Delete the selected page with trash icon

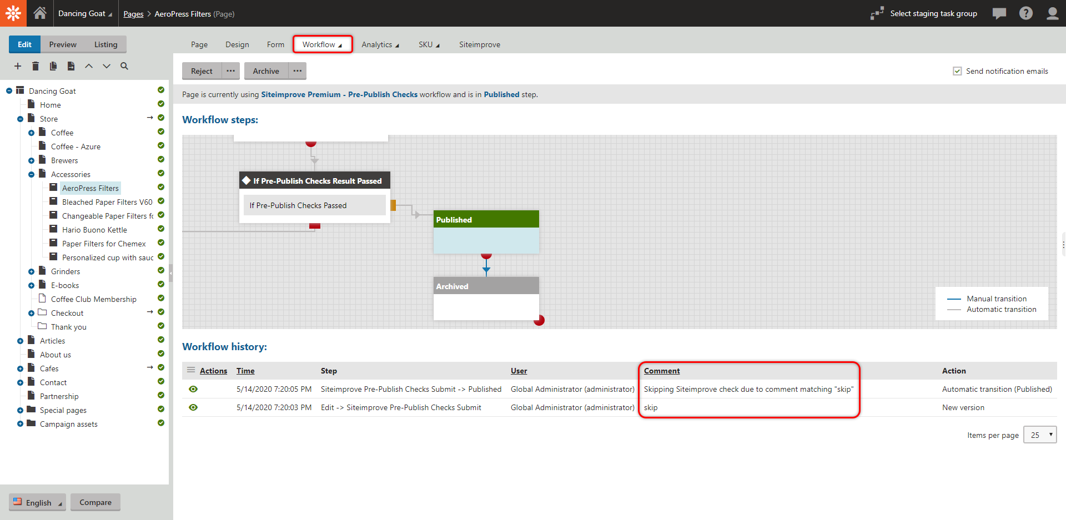[x=36, y=66]
